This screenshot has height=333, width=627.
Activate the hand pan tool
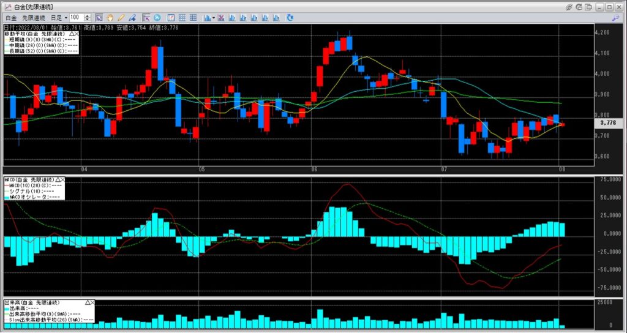(x=110, y=18)
